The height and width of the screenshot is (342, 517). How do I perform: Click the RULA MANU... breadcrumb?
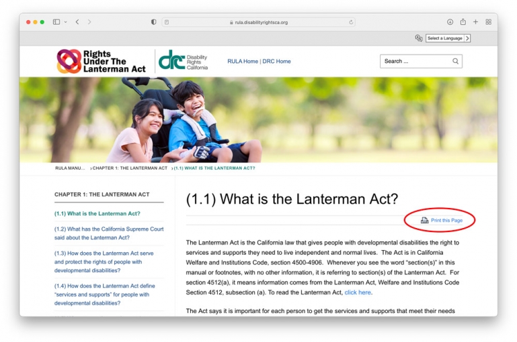point(70,168)
